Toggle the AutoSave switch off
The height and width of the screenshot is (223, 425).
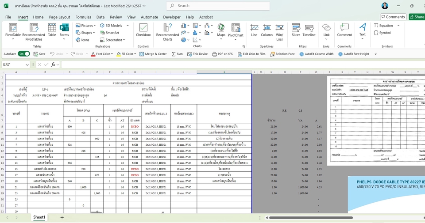coord(24,54)
